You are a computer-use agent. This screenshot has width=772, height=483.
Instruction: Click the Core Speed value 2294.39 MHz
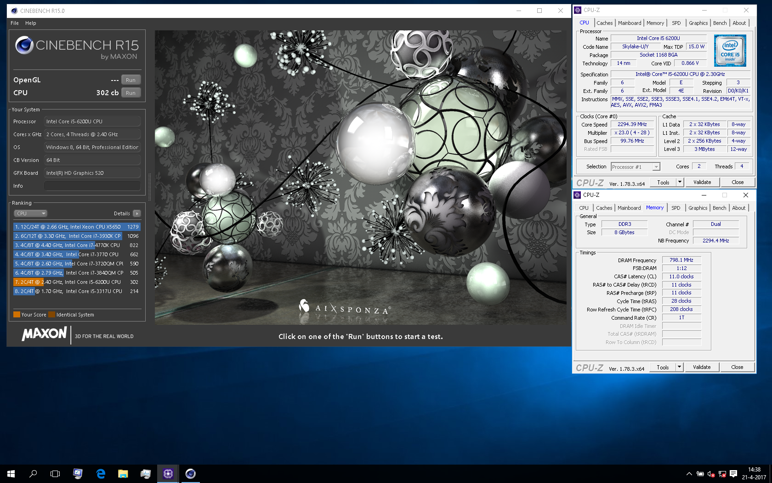632,125
